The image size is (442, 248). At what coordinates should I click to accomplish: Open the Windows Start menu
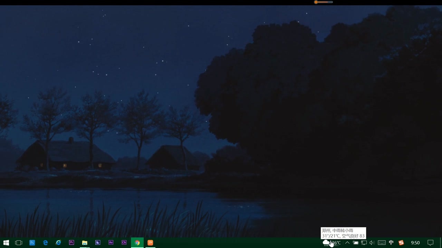tap(6, 242)
